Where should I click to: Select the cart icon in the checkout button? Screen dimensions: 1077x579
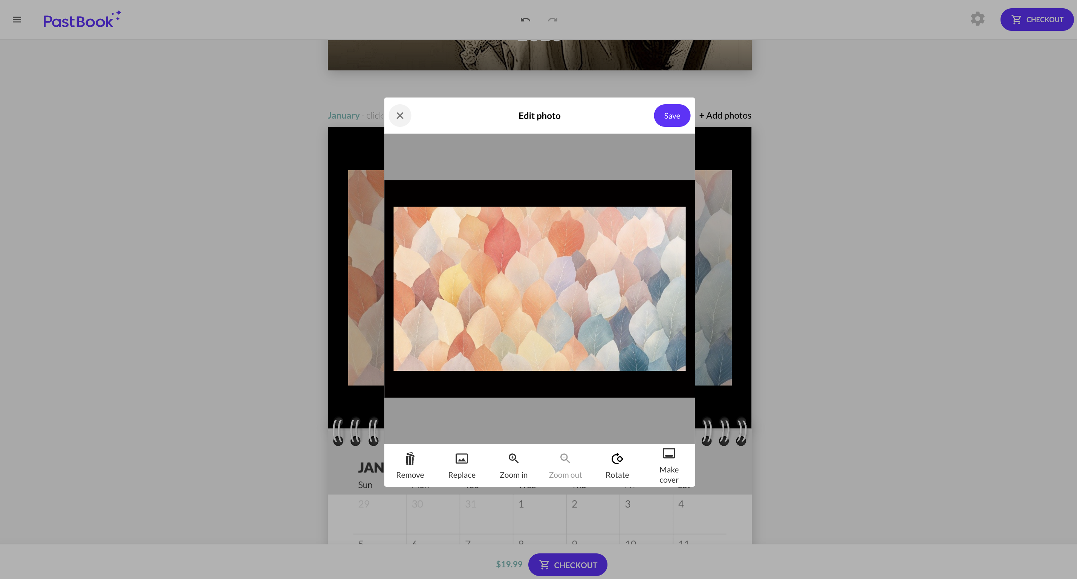coord(1017,19)
